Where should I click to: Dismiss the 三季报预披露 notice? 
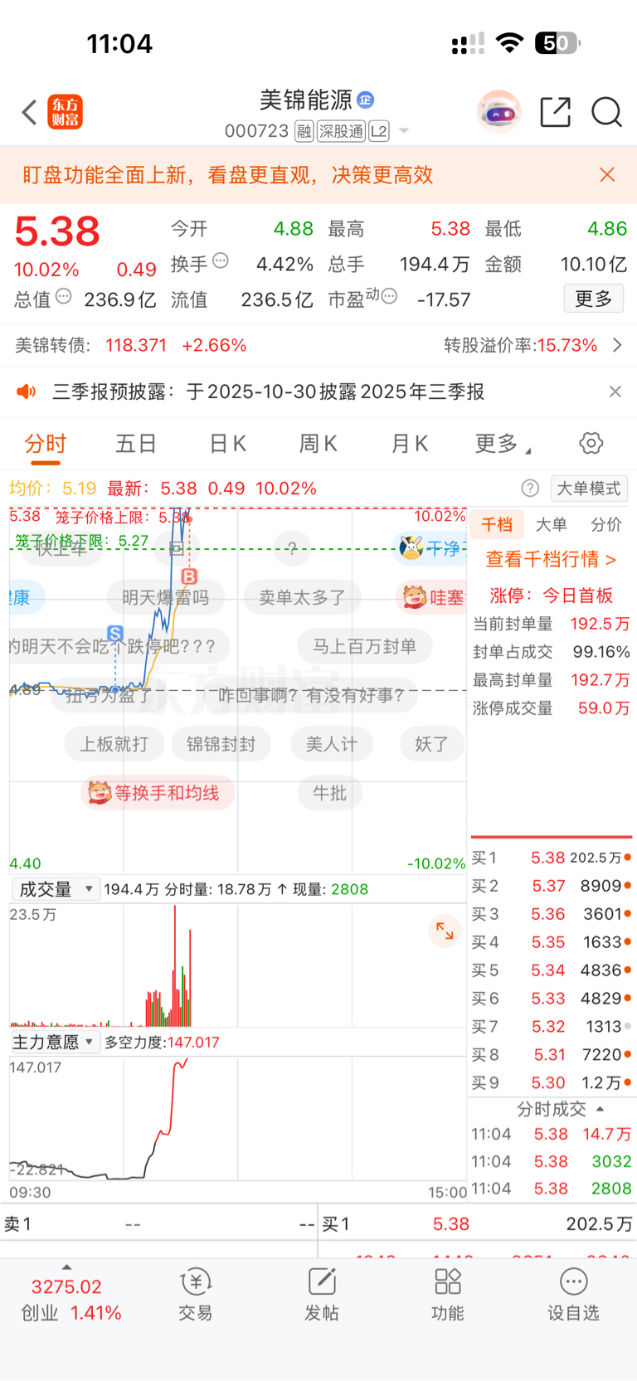click(x=615, y=391)
